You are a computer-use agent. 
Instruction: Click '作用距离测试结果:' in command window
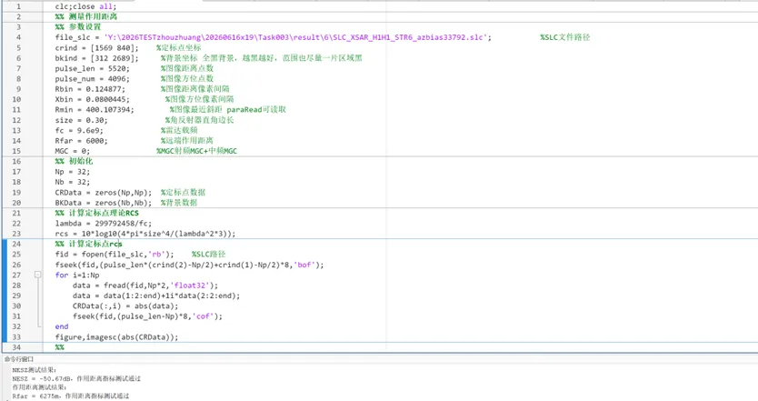coord(39,387)
